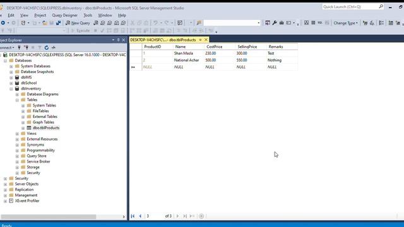This screenshot has height=227, width=404.
Task: Open the Query Designer menu
Action: [x=64, y=15]
